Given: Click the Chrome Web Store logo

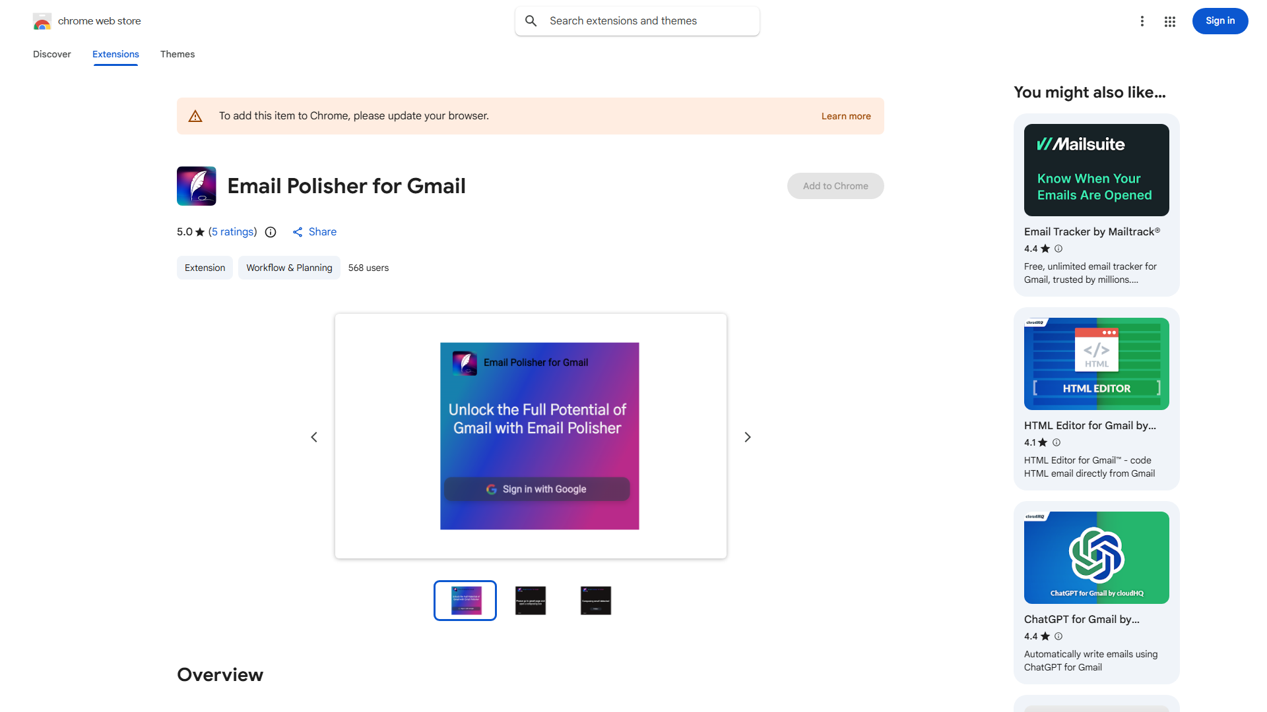Looking at the screenshot, I should click(x=42, y=20).
